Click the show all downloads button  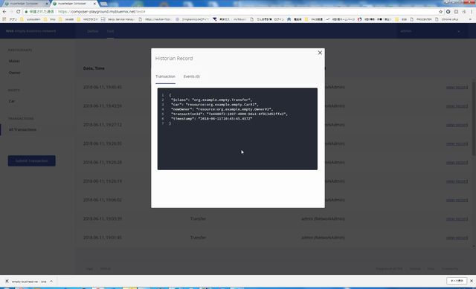[x=457, y=281]
